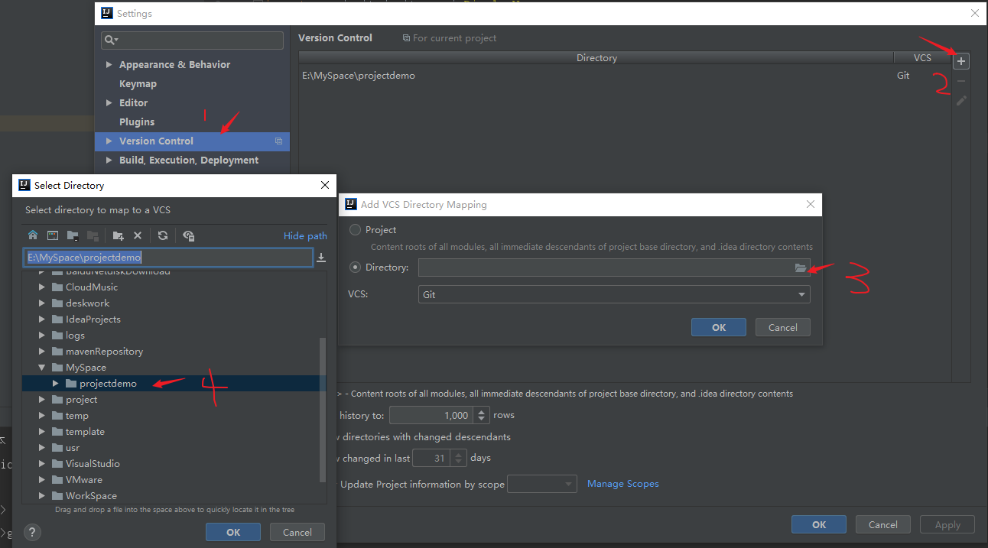Click the desktop directory toolbar icon
Image resolution: width=988 pixels, height=548 pixels.
[53, 235]
